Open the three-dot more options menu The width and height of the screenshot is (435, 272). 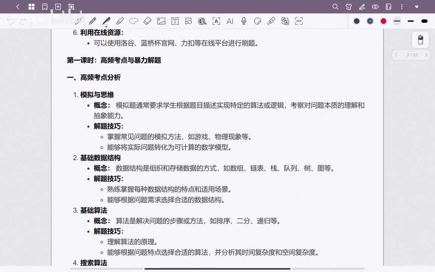click(402, 7)
